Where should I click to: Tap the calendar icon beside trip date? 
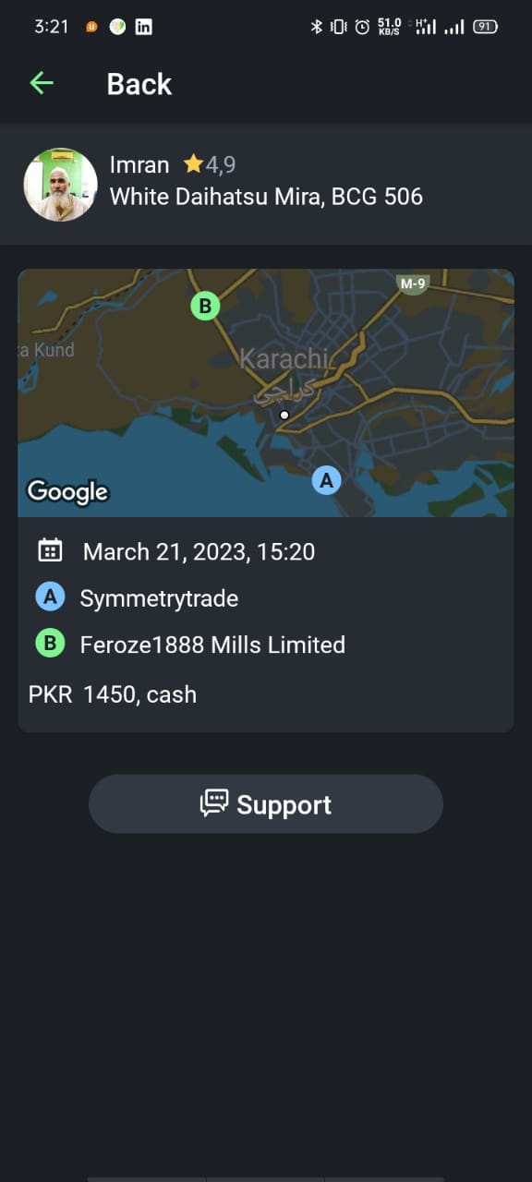[x=50, y=550]
